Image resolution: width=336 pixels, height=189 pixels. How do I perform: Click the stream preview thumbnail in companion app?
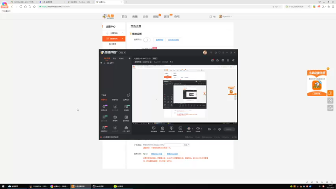pos(184,94)
